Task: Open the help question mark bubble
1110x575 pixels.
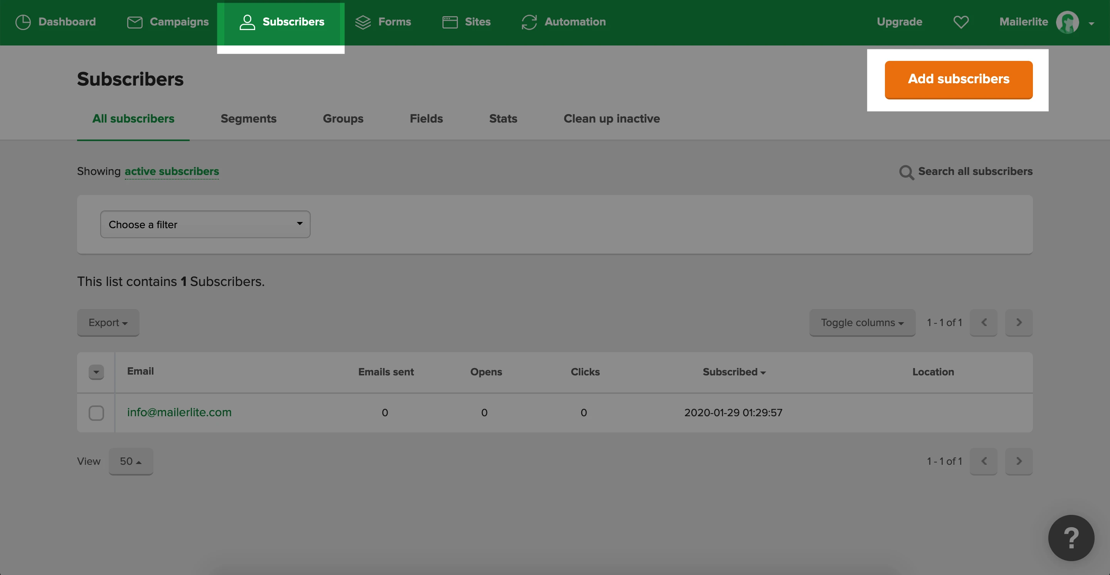Action: [1071, 538]
